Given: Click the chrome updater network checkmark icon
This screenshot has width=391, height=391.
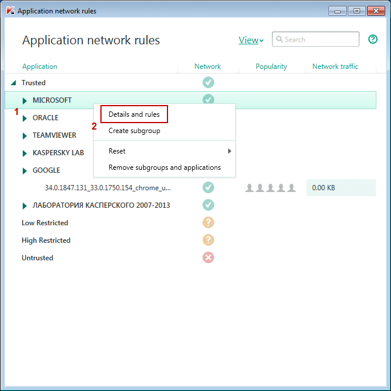Looking at the screenshot, I should [208, 187].
